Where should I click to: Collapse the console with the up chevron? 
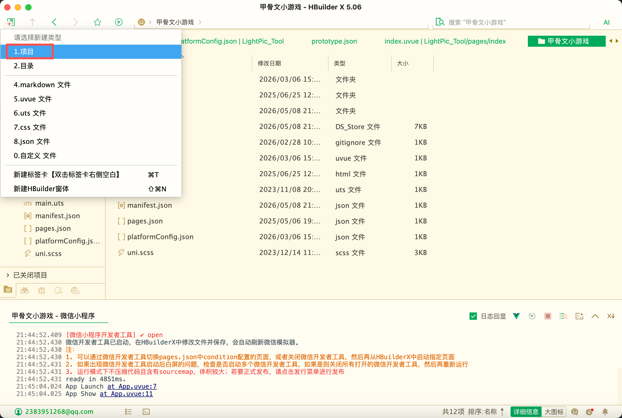click(595, 316)
